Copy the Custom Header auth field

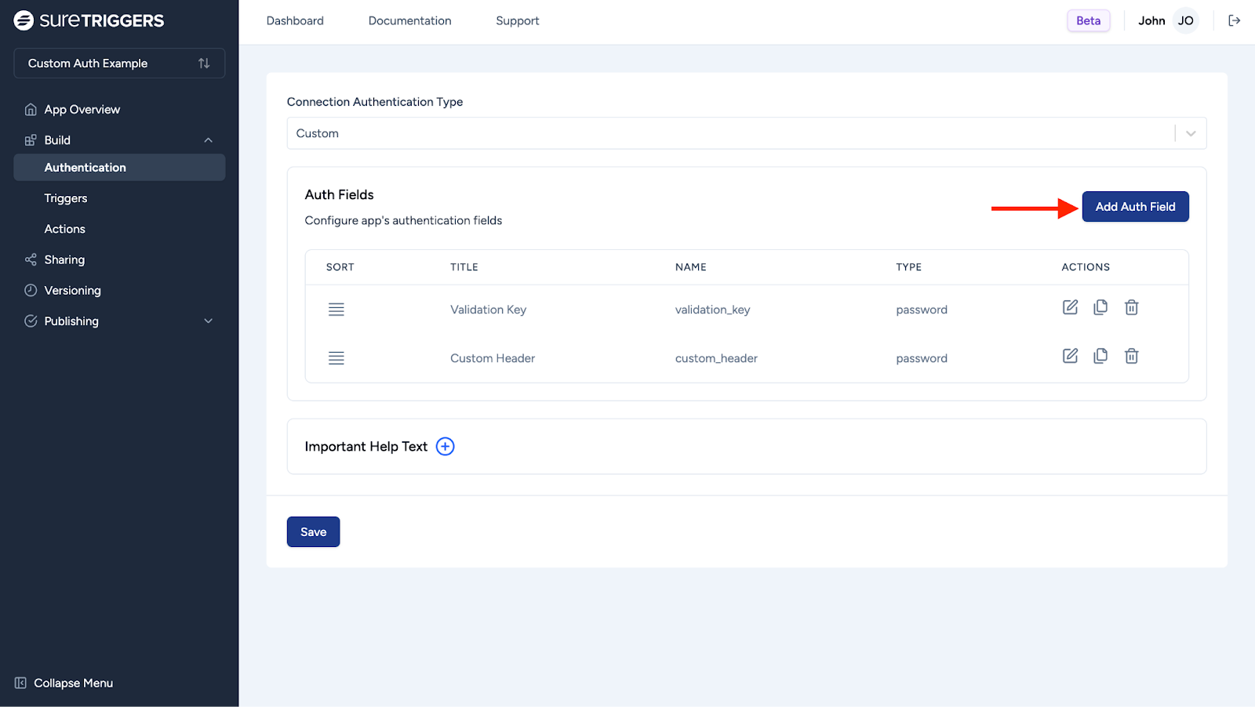[1100, 356]
